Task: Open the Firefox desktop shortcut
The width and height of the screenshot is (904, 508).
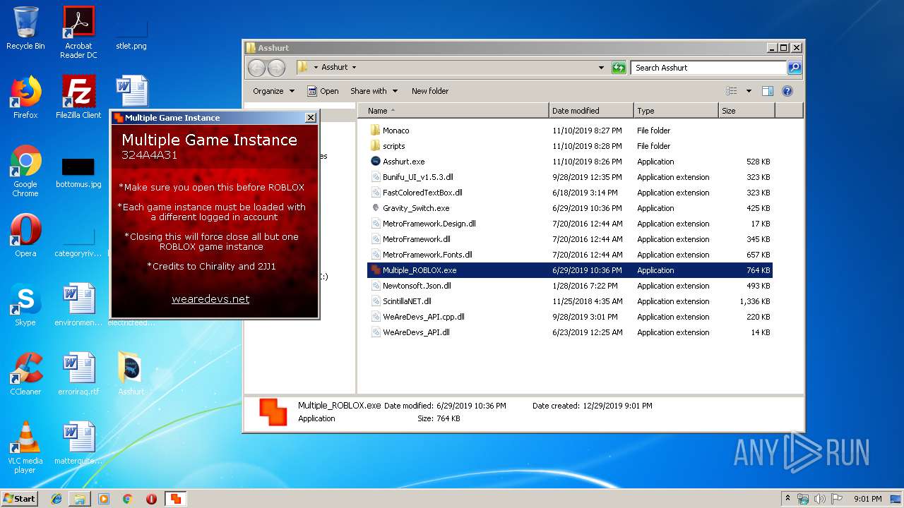Action: pos(25,97)
